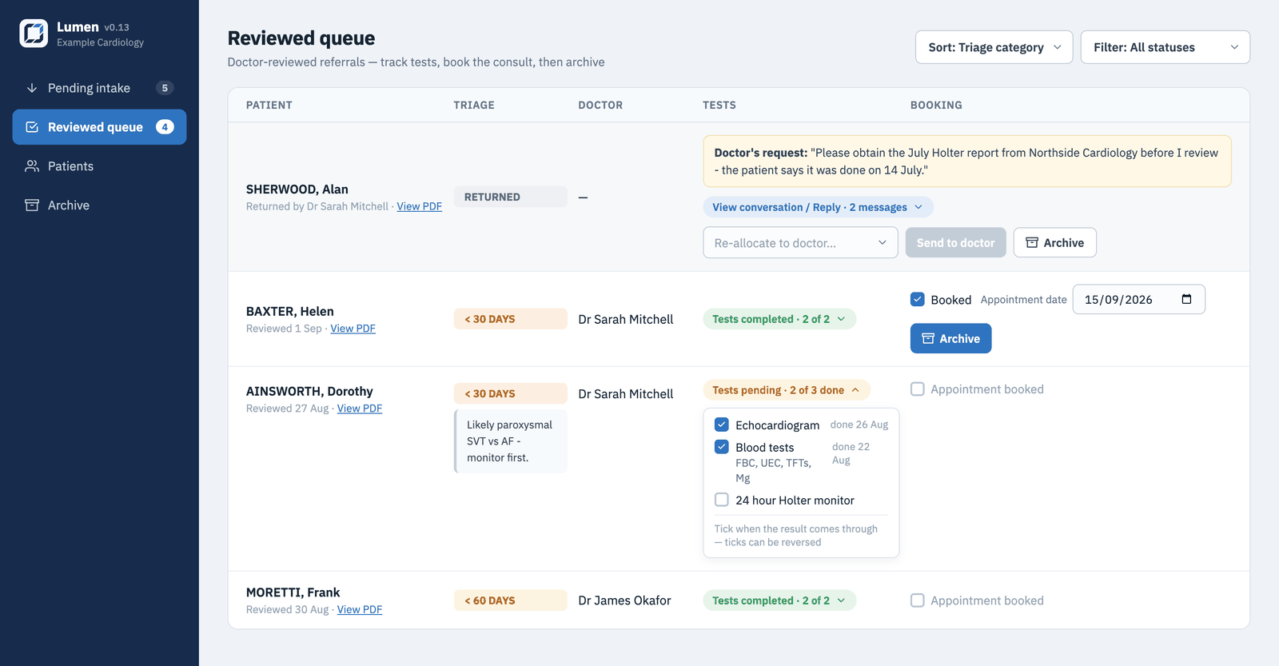Expand Tests completed for Moretti, Frank
Image resolution: width=1279 pixels, height=666 pixels.
[779, 600]
